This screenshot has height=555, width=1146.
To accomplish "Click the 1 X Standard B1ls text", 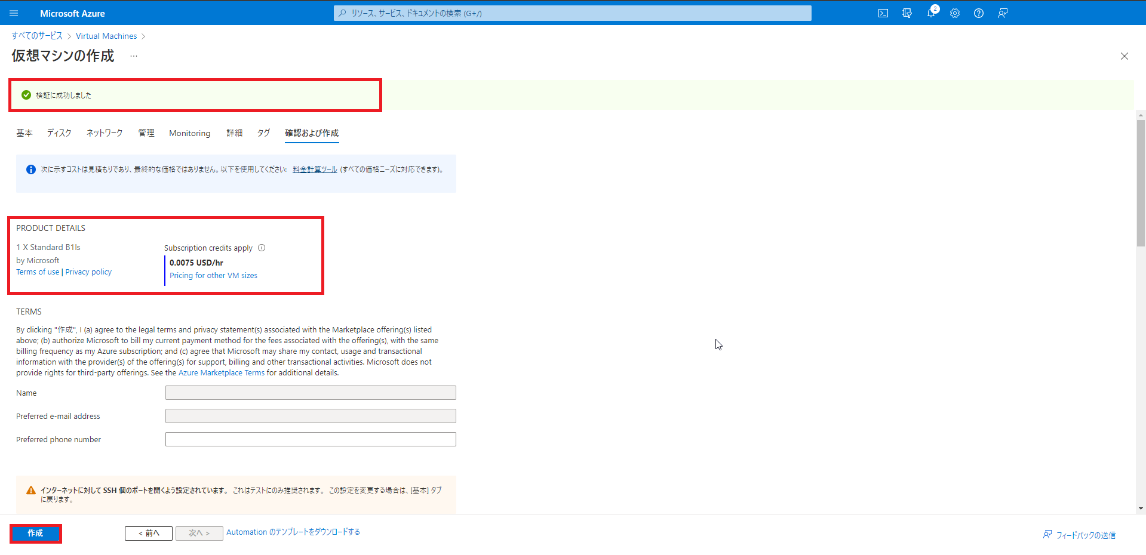I will [48, 247].
